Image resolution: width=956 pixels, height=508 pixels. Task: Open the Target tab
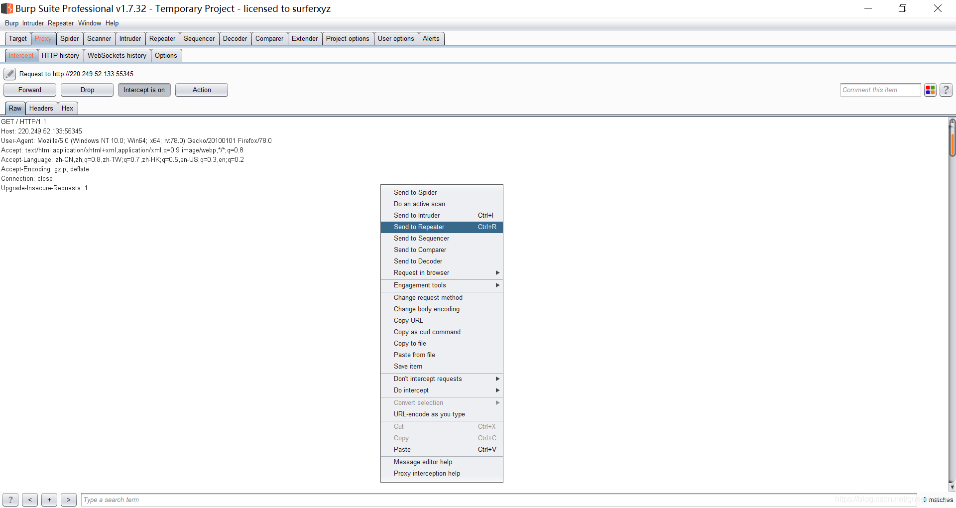[18, 39]
